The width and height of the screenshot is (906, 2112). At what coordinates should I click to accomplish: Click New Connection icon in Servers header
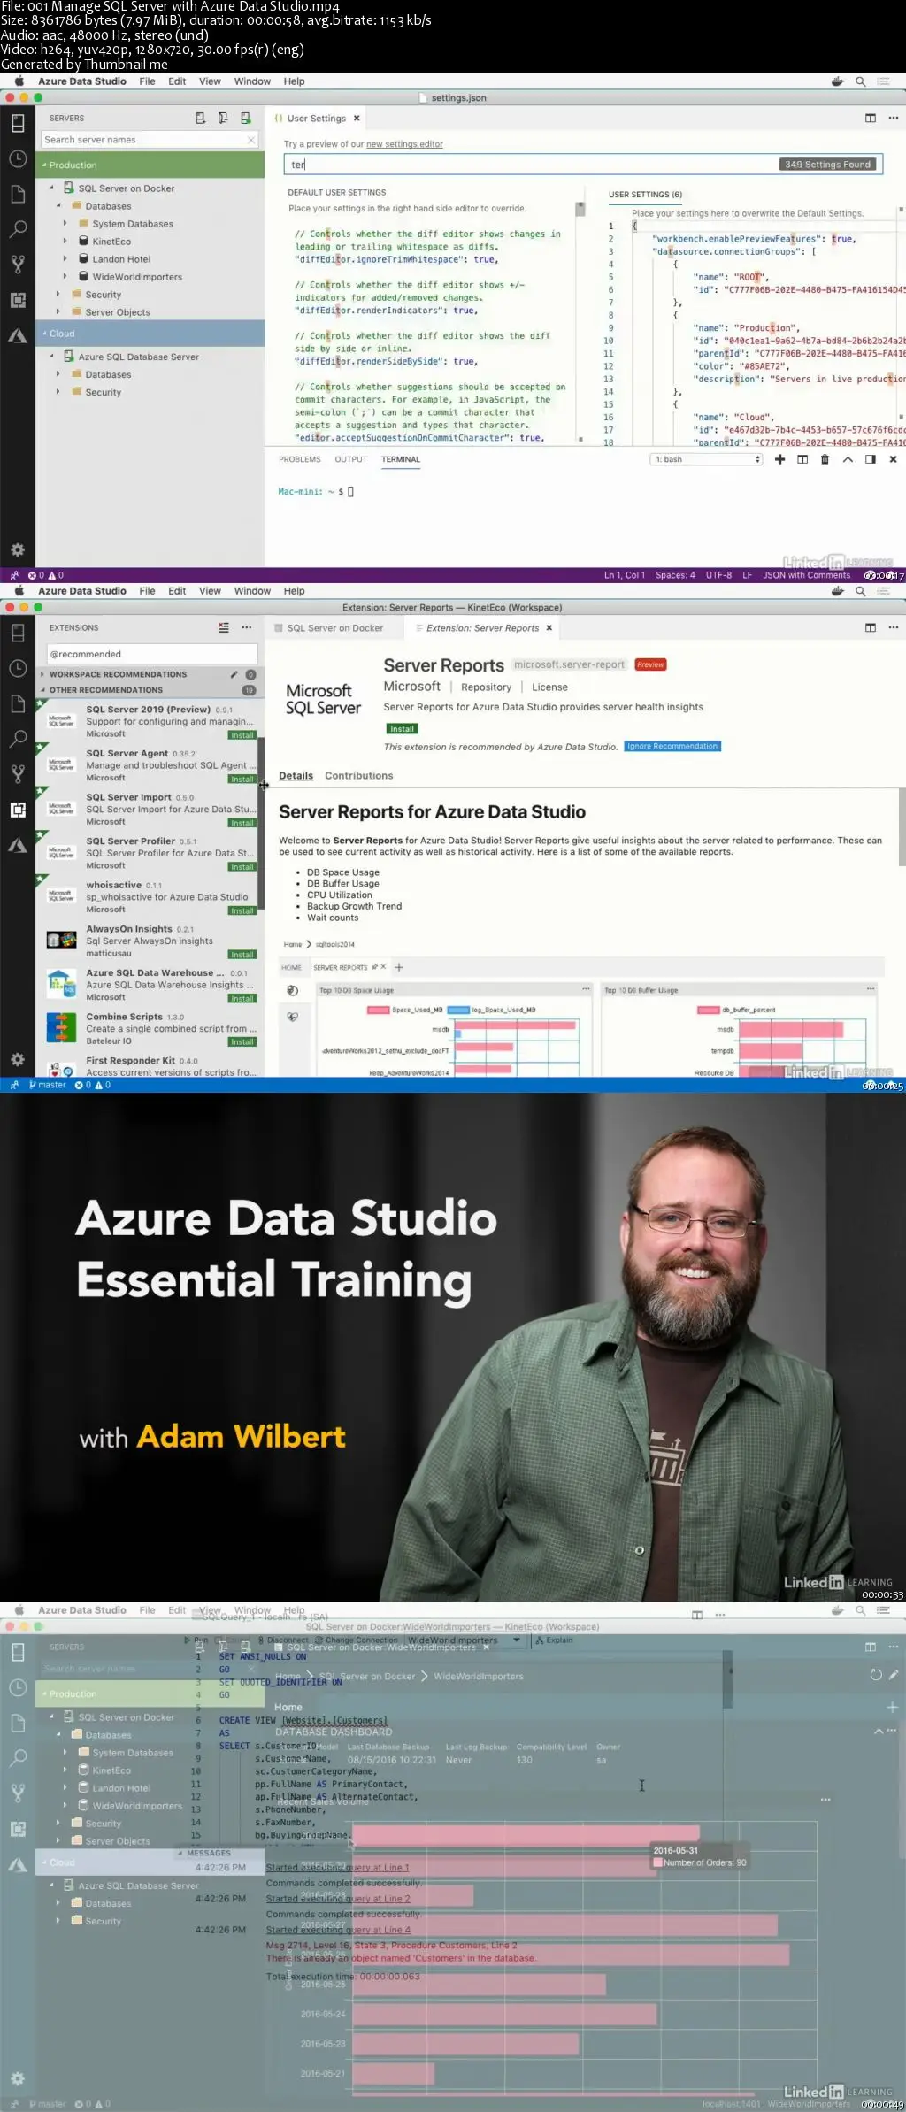click(x=200, y=118)
